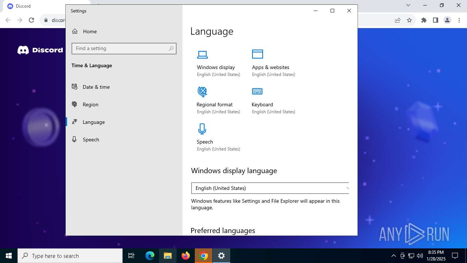Click the Find a setting search box
Screen dimensions: 467x263
124,49
